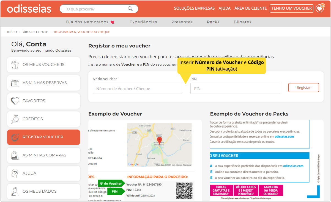This screenshot has width=331, height=202.
Task: Open SOLUÇÕES EMPRESAS in the header
Action: 194,8
